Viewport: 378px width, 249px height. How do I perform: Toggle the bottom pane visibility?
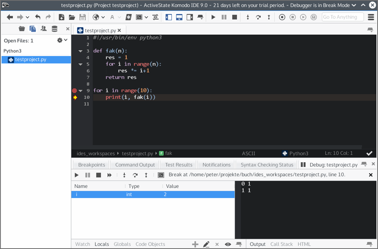pos(179,17)
